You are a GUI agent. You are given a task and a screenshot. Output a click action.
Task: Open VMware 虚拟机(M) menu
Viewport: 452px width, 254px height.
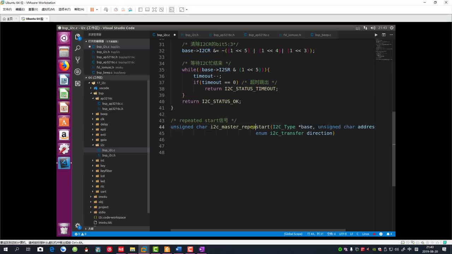click(x=48, y=10)
